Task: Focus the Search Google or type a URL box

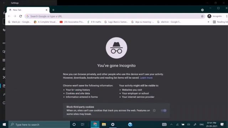Action: pyautogui.click(x=115, y=16)
